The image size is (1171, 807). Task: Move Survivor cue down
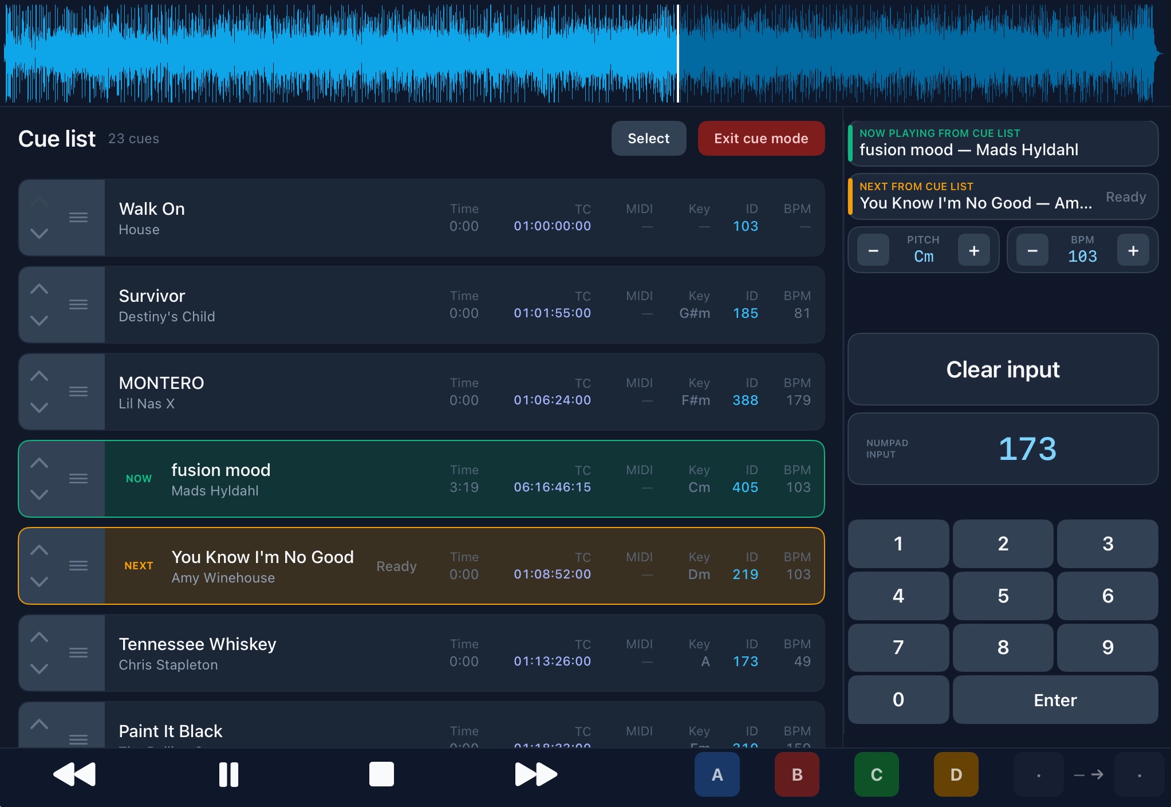pos(39,320)
